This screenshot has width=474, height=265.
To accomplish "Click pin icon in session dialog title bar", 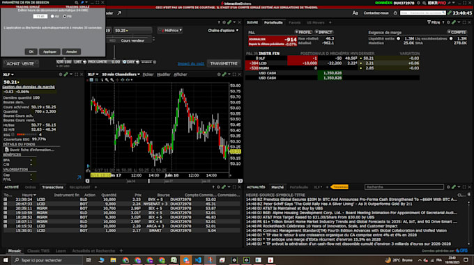I will click(82, 2).
